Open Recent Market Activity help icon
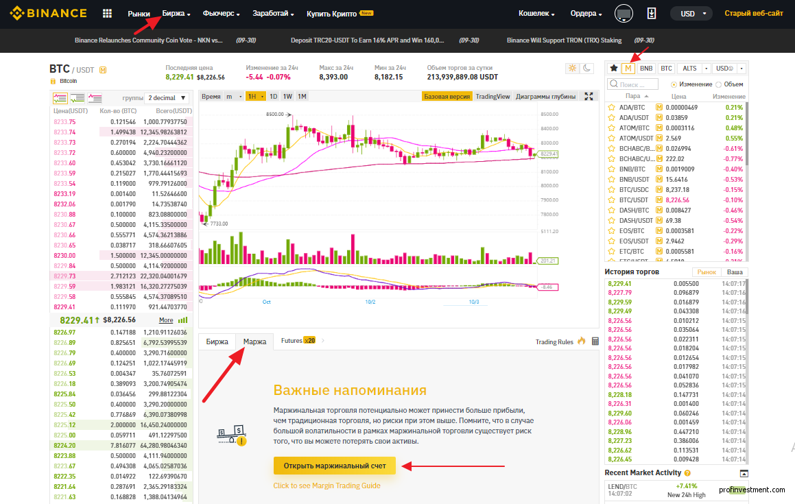 point(687,473)
